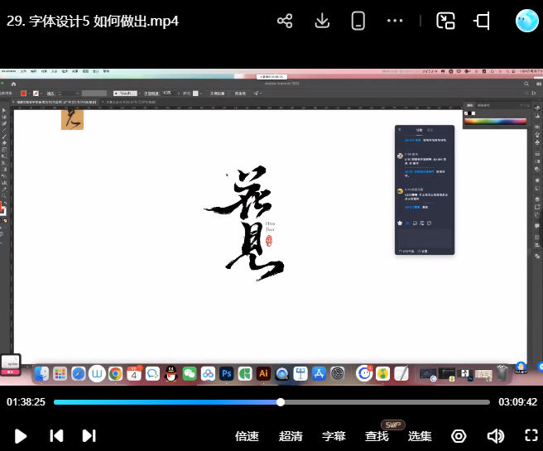Screen dimensions: 543x451
Task: Toggle fullscreen mode for the video
Action: click(531, 436)
